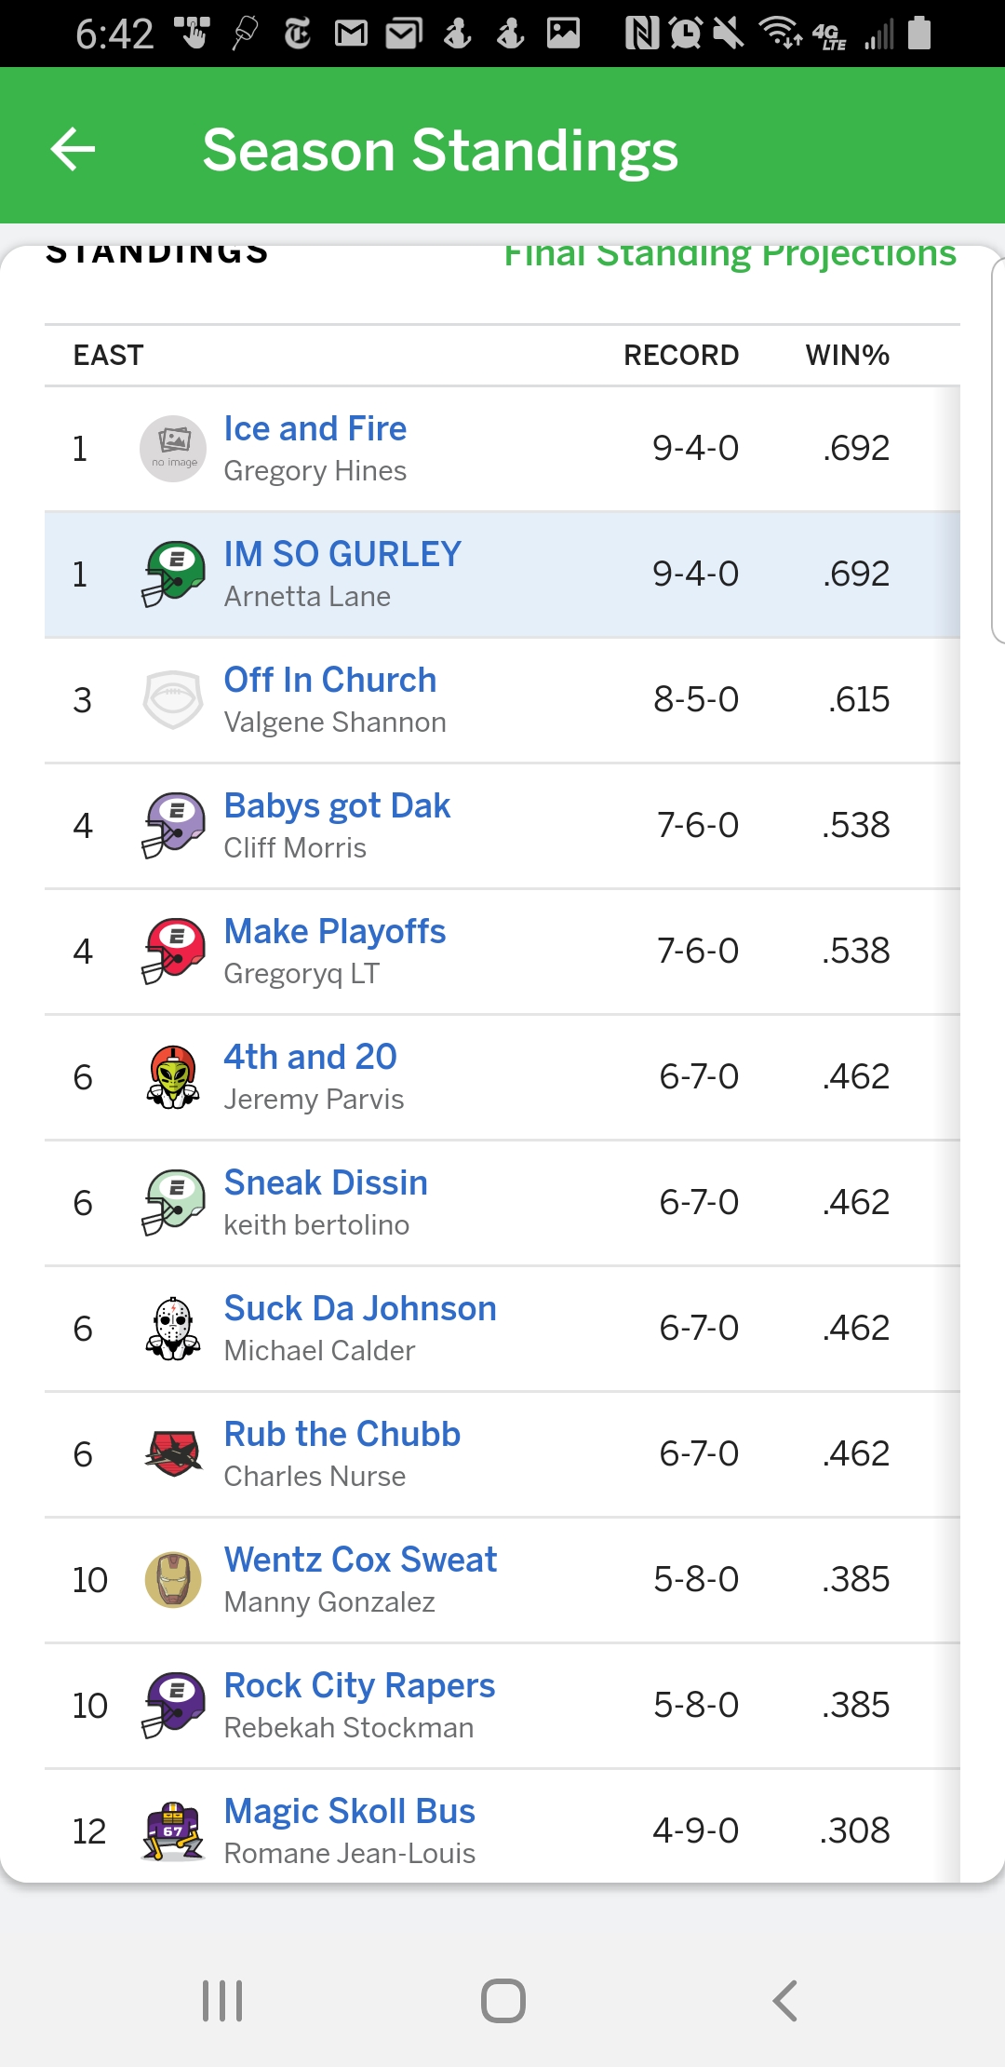
Task: Tap the RECORD column header
Action: [680, 356]
